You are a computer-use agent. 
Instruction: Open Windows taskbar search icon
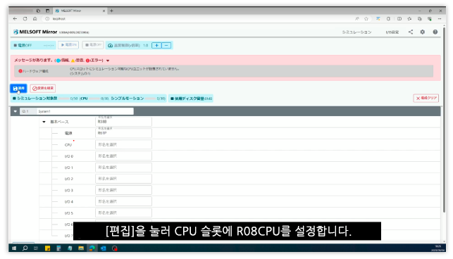pos(25,248)
